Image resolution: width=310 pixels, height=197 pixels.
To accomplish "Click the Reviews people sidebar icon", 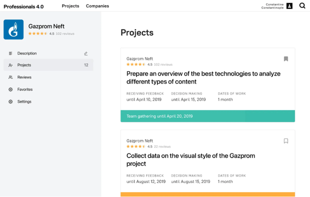I will (x=11, y=77).
